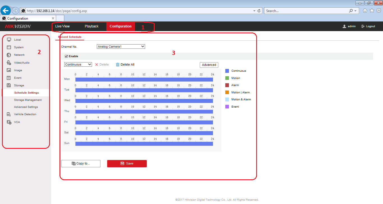Open the Continuous record type dropdown

78,64
